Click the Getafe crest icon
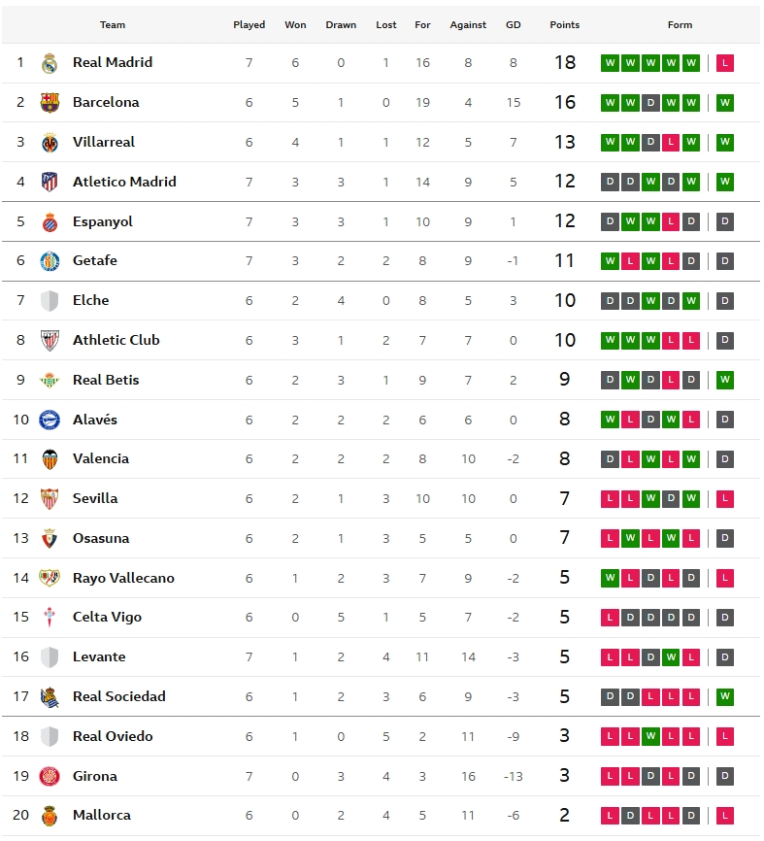This screenshot has width=764, height=841. click(50, 261)
